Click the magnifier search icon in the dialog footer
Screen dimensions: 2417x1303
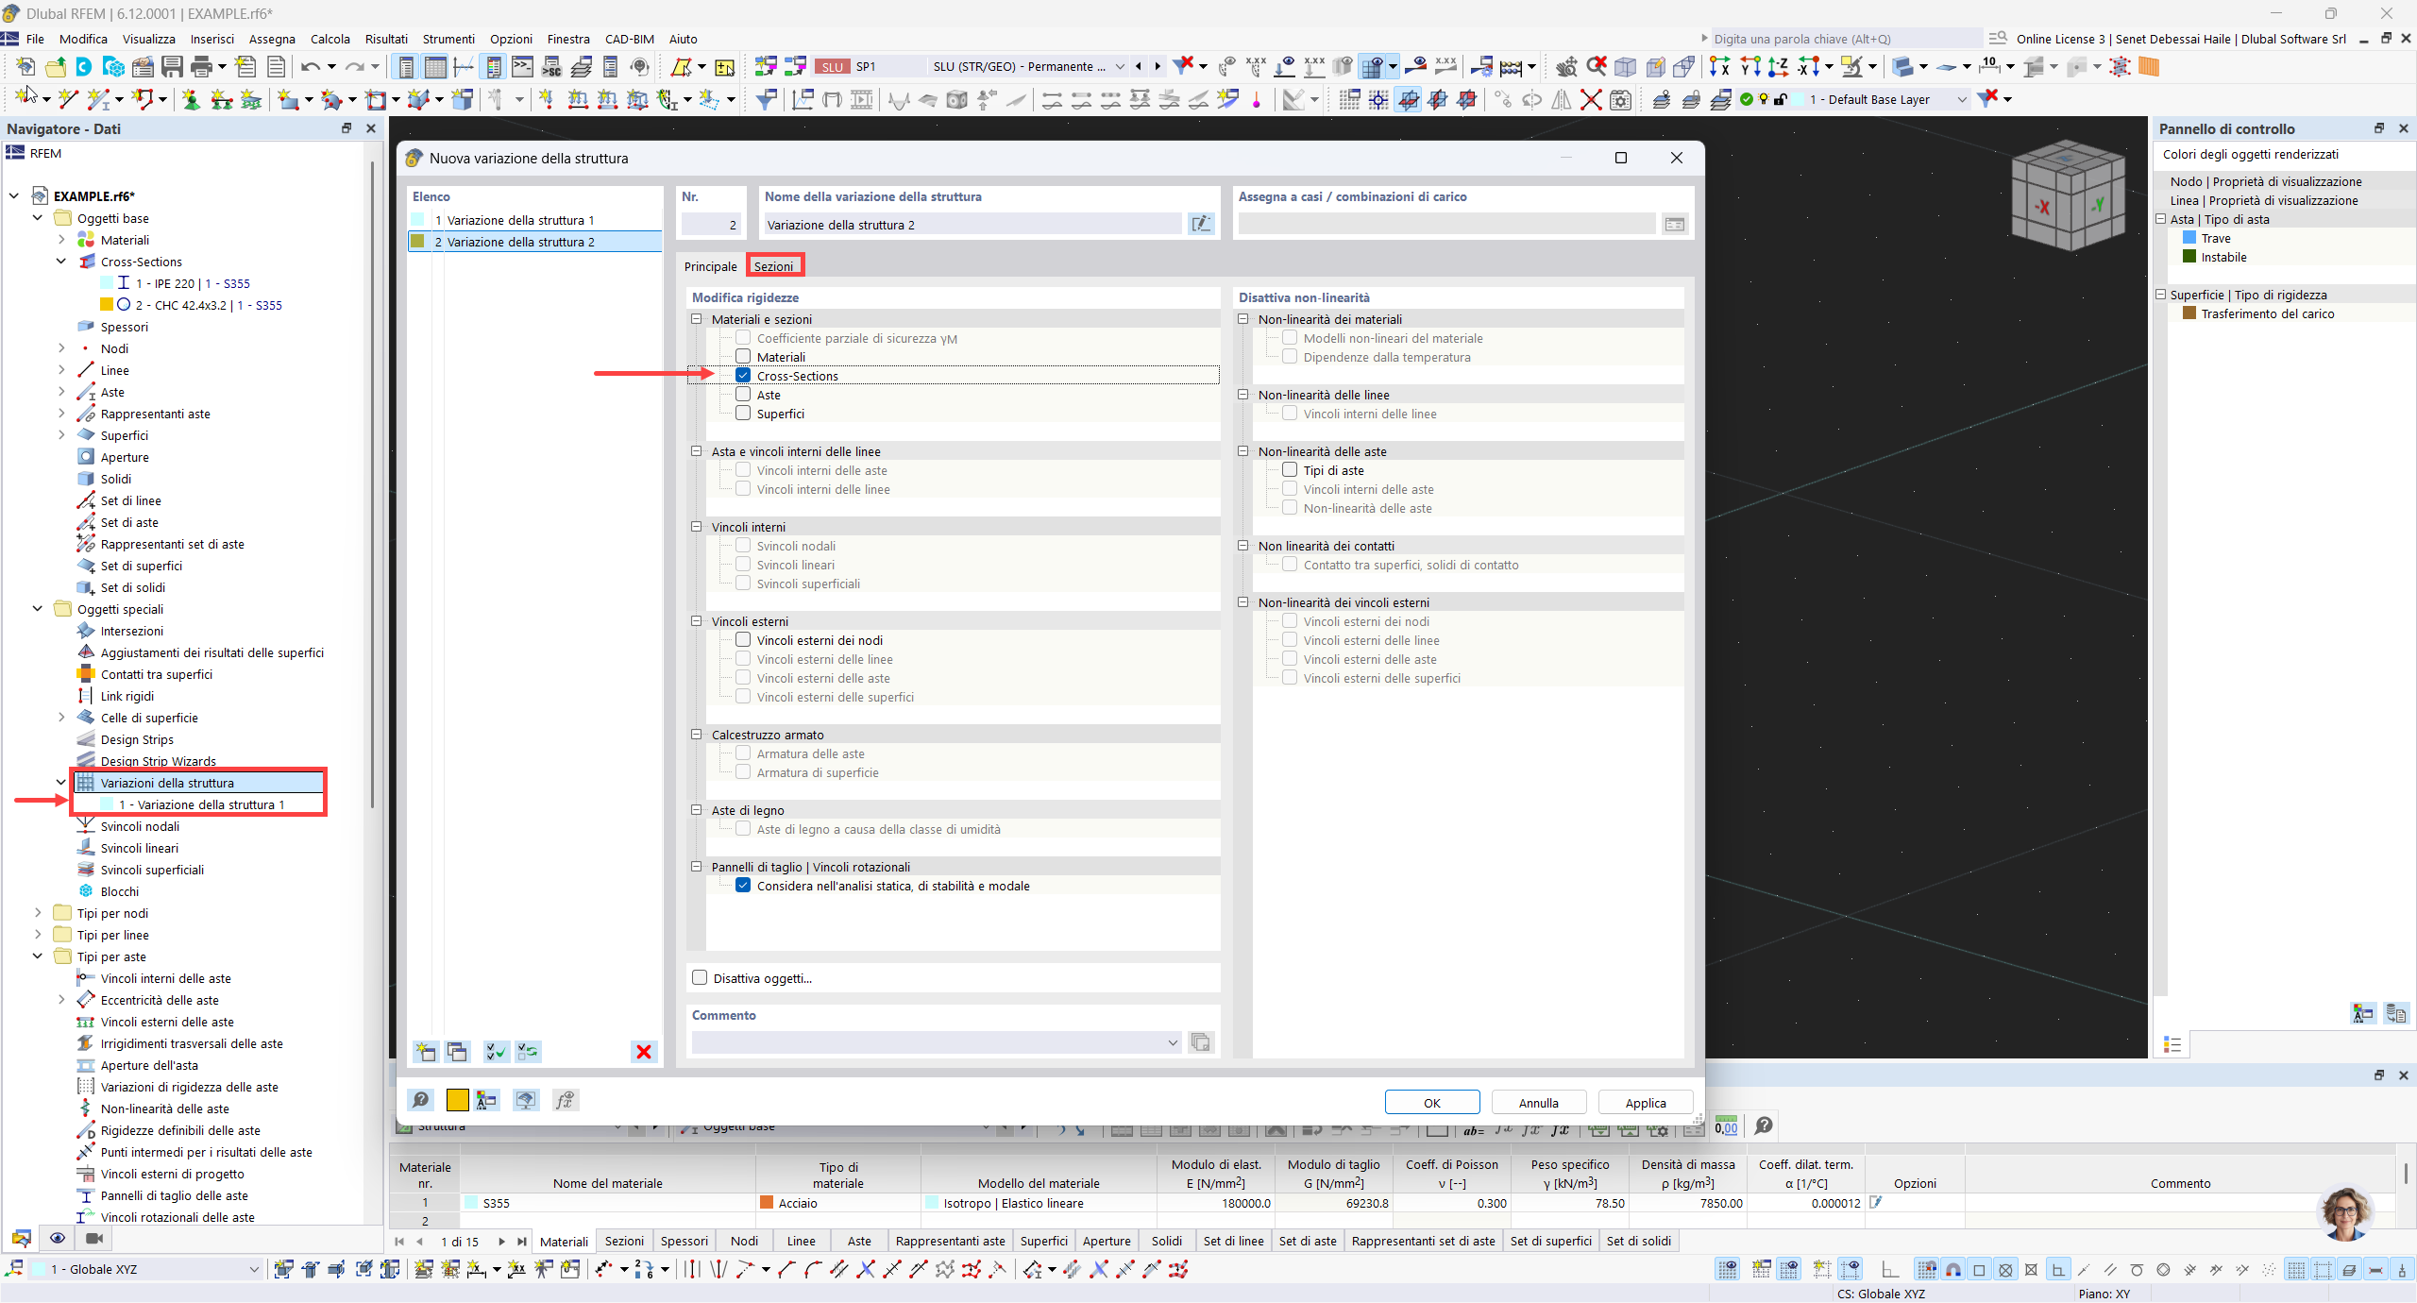[x=421, y=1100]
